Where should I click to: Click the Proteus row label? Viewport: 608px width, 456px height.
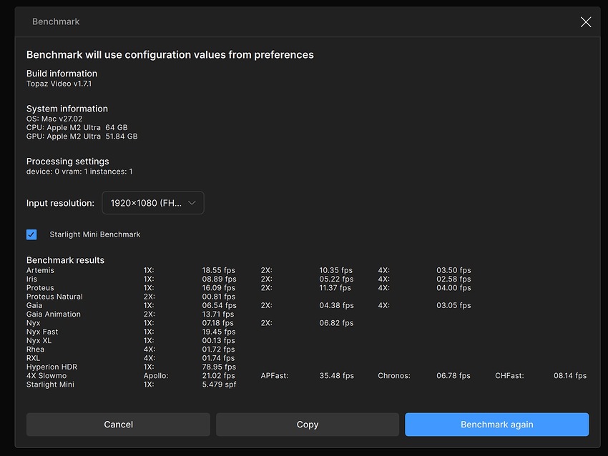40,288
